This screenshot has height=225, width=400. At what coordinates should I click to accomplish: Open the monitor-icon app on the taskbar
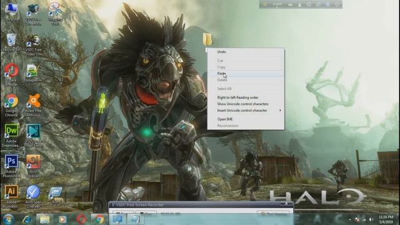click(117, 219)
